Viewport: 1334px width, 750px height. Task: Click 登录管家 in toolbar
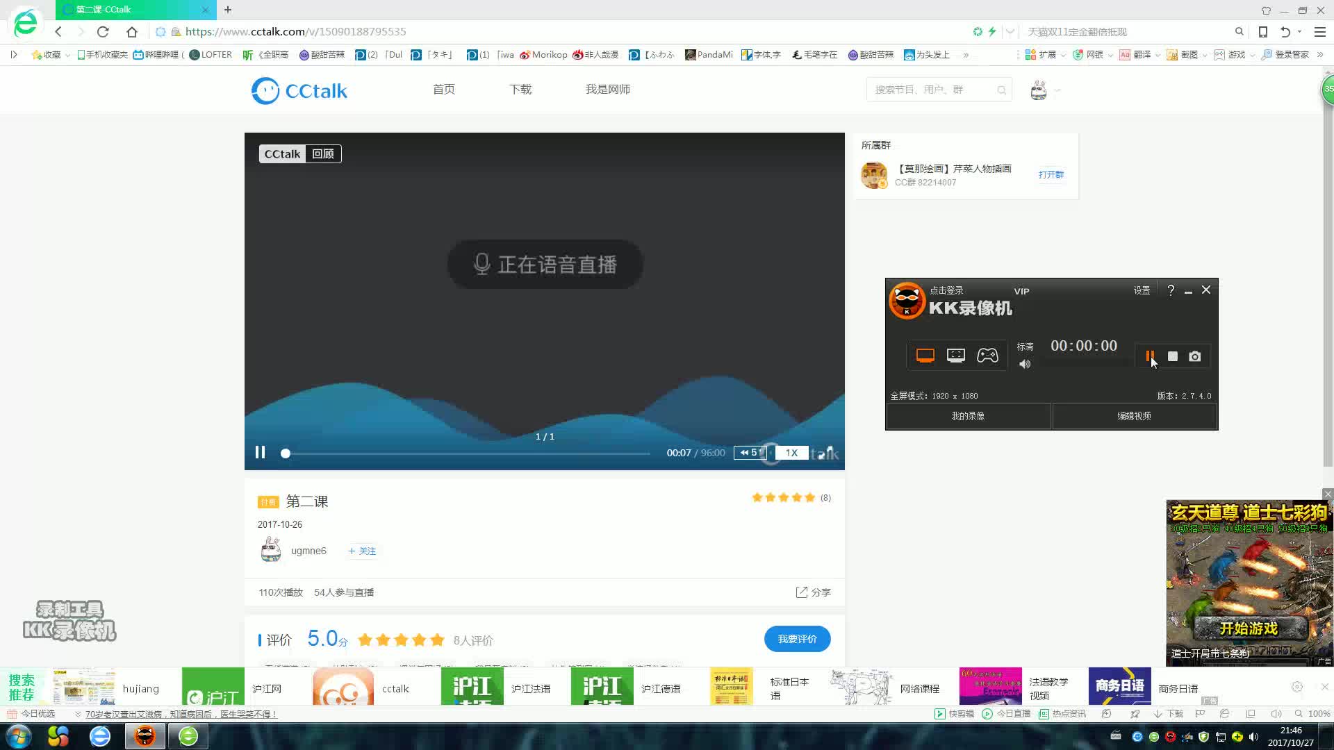pos(1285,54)
